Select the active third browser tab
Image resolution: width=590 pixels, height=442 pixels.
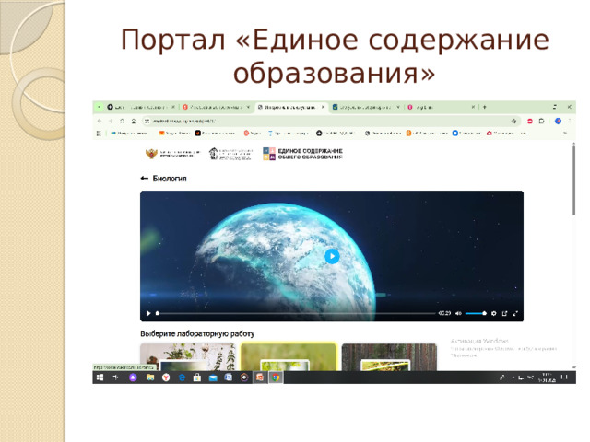point(291,107)
